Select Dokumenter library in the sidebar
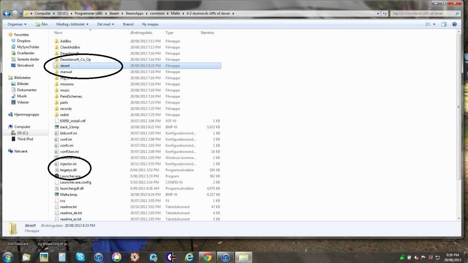Viewport: 468px width, 263px height. click(x=27, y=90)
